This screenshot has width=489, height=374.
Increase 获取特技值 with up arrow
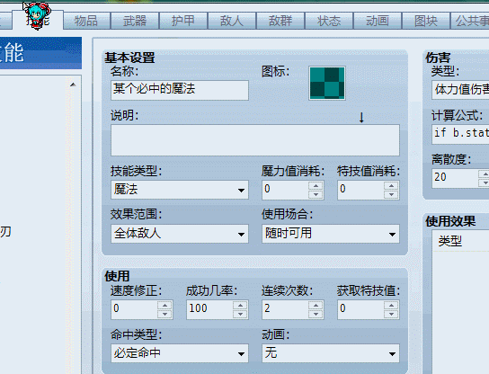391,306
